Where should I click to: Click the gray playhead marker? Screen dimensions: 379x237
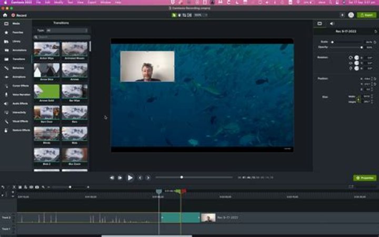tap(159, 192)
